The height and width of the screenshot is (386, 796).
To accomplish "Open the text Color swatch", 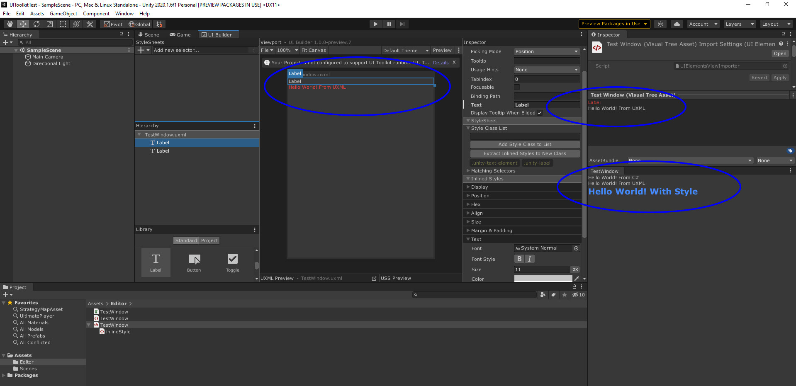I will tap(543, 279).
